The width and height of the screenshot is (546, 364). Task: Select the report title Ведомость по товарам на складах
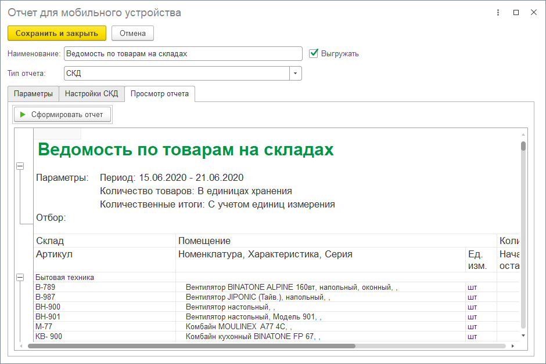click(x=186, y=150)
